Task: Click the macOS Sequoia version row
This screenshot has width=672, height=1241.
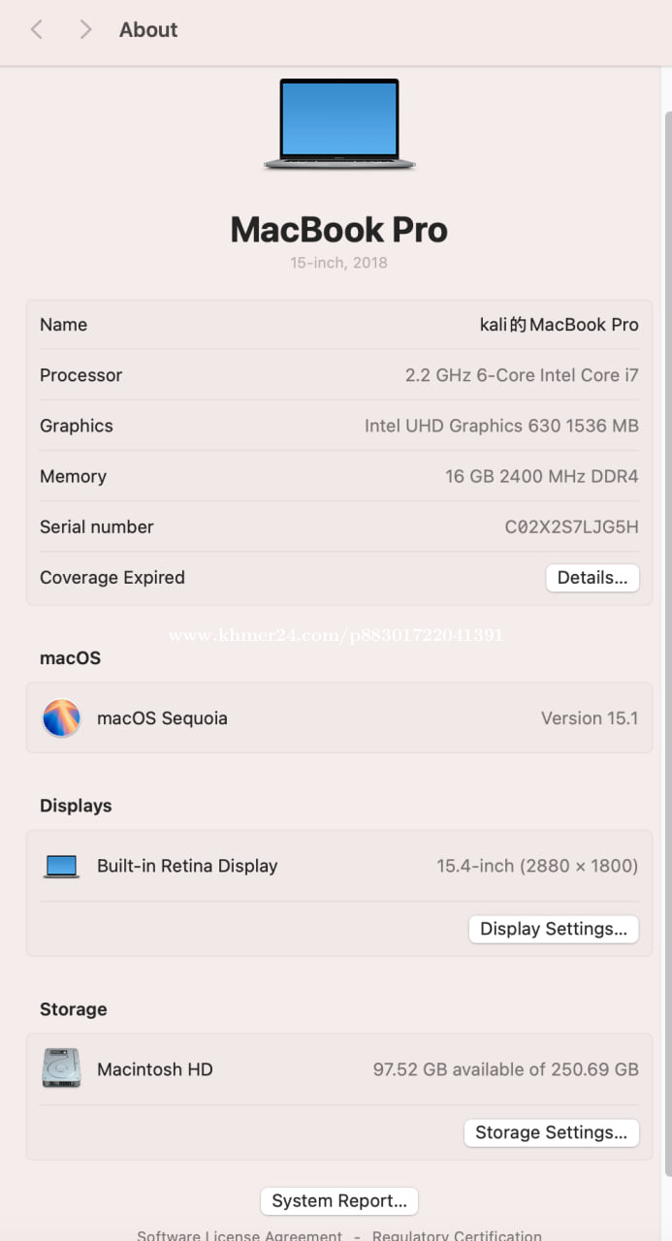Action: pyautogui.click(x=339, y=718)
